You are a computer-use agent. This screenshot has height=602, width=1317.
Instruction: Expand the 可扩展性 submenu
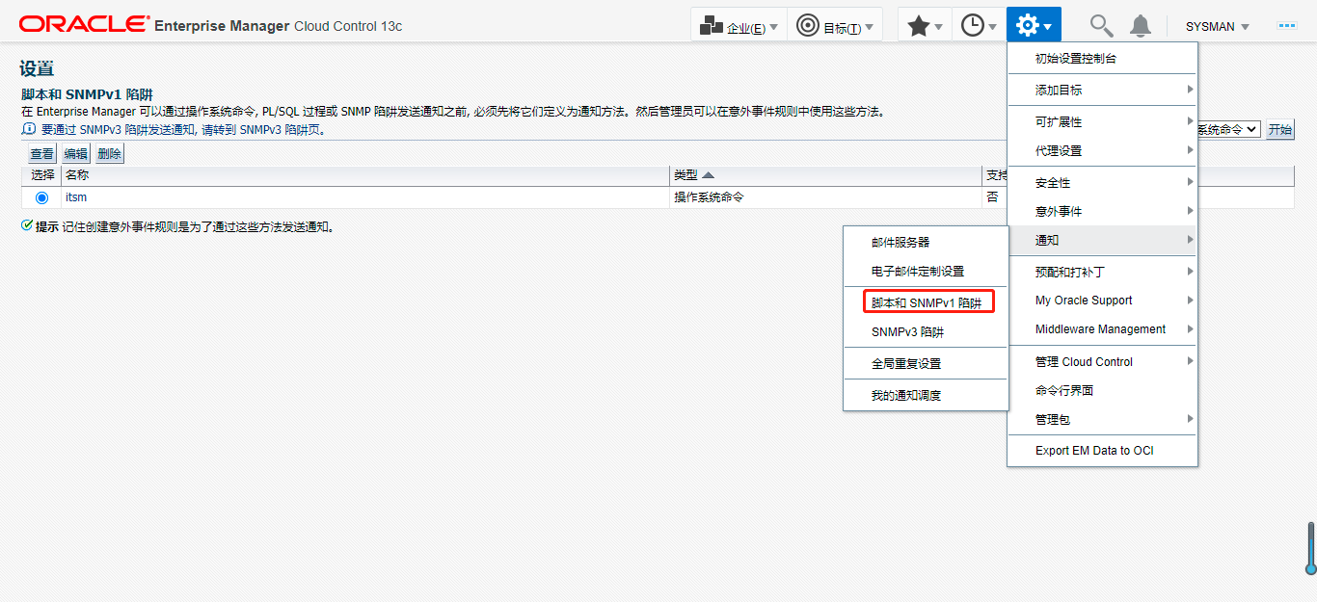point(1102,122)
